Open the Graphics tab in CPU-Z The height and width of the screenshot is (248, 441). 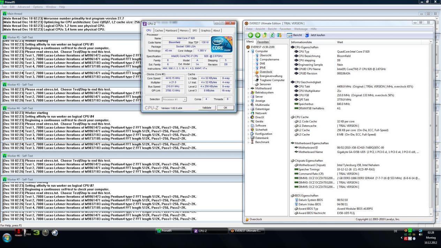206,31
